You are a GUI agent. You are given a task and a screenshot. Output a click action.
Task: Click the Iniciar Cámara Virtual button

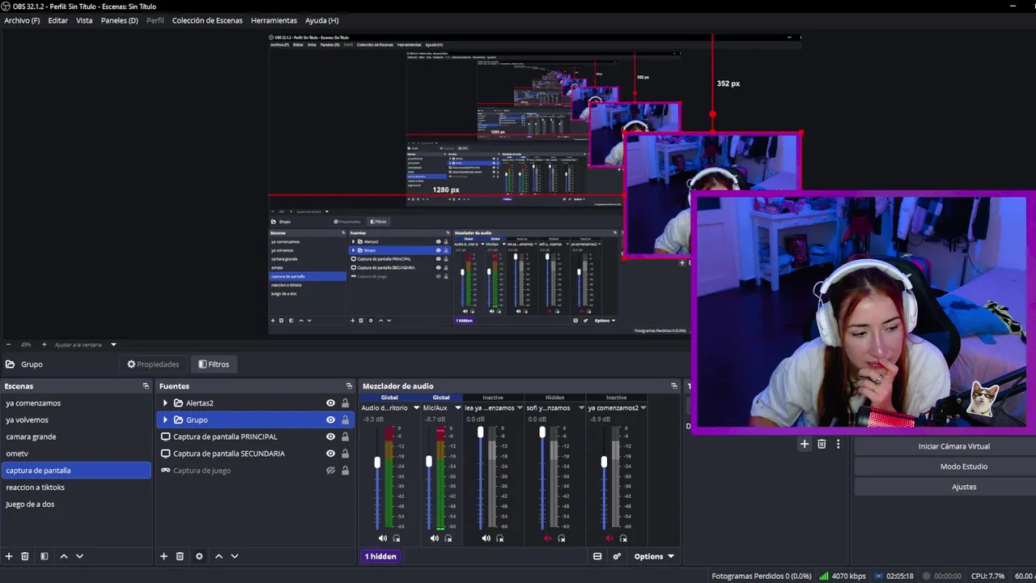953,446
